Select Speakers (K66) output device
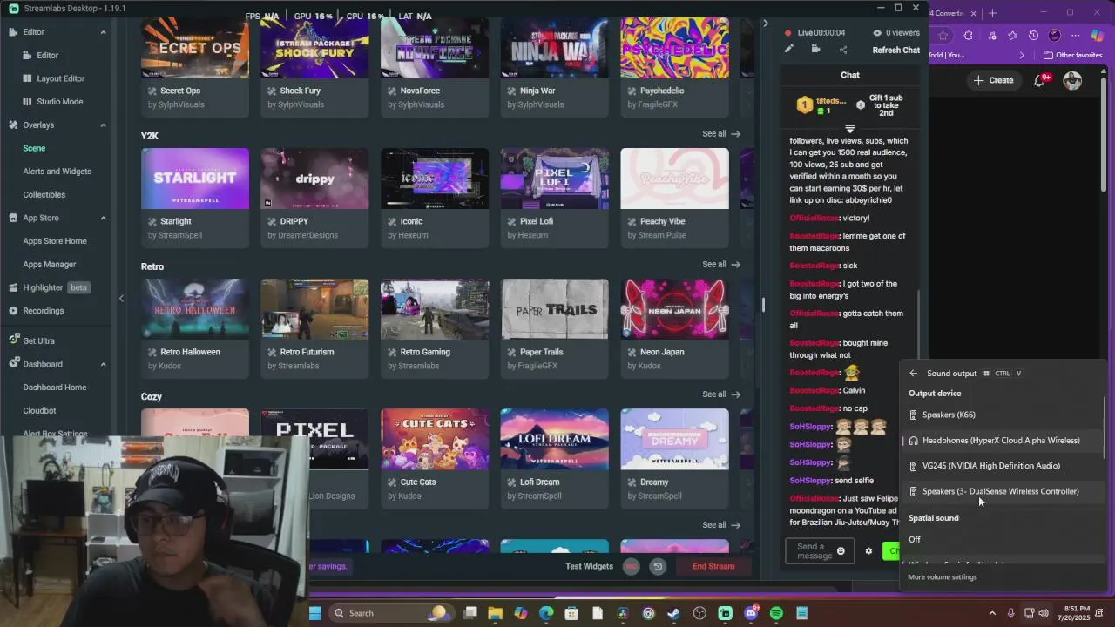 pyautogui.click(x=1003, y=415)
